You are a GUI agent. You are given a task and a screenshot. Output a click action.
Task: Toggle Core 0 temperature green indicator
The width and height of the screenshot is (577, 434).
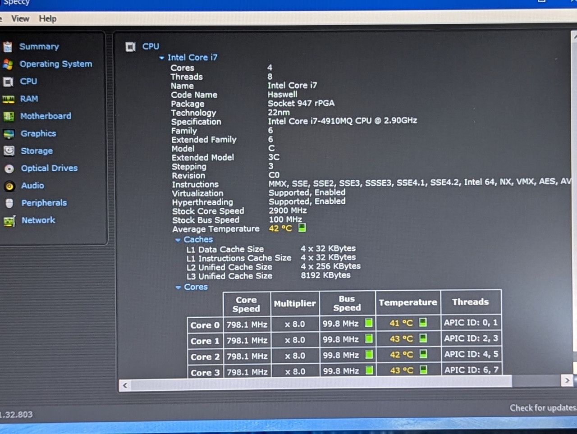(423, 322)
